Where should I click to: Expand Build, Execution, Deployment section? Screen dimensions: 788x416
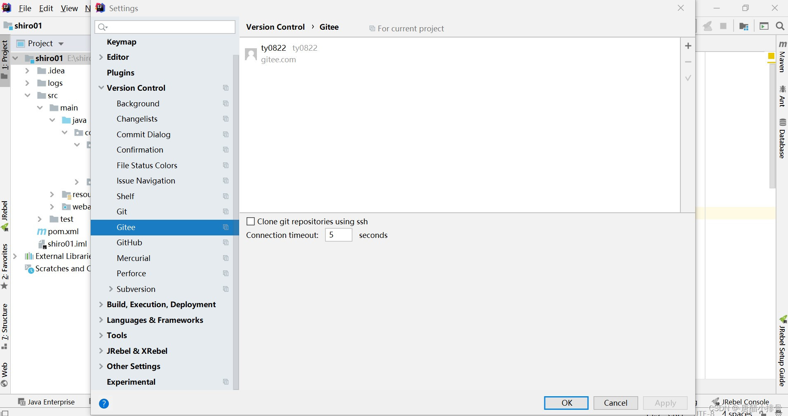pyautogui.click(x=101, y=304)
